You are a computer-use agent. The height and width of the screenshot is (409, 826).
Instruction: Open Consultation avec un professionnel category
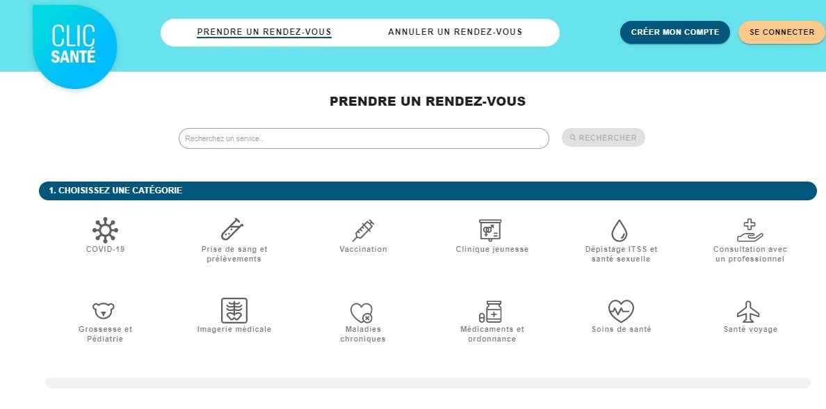pos(750,229)
